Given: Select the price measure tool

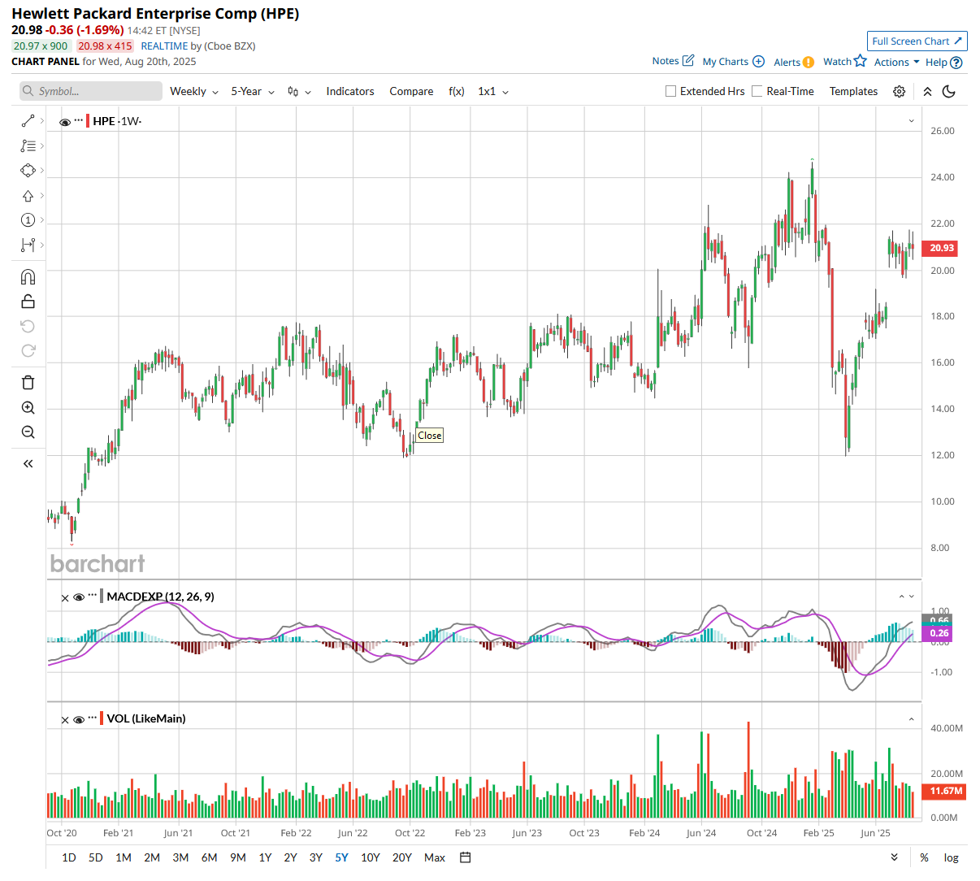Looking at the screenshot, I should click(28, 245).
